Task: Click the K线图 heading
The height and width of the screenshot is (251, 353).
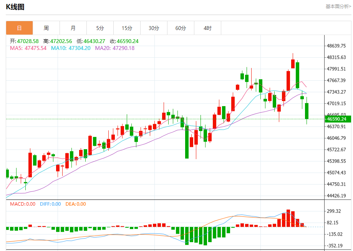Action: coord(15,7)
